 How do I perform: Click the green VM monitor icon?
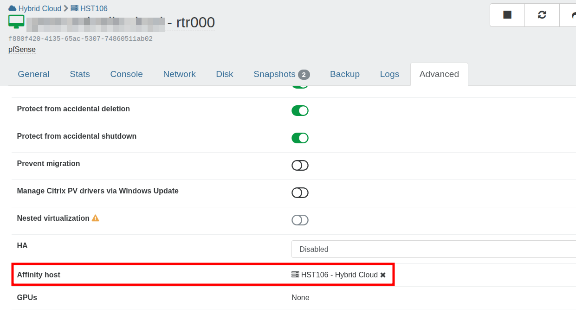pos(16,22)
